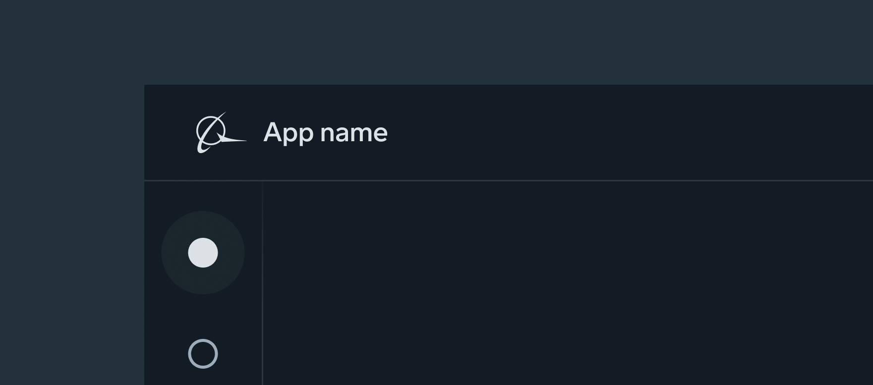The image size is (873, 385).
Task: Click the word "name" in the header title
Action: pos(353,133)
